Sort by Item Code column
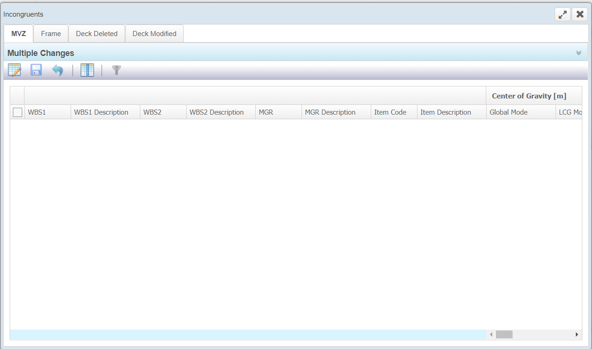The image size is (592, 349). pos(394,112)
